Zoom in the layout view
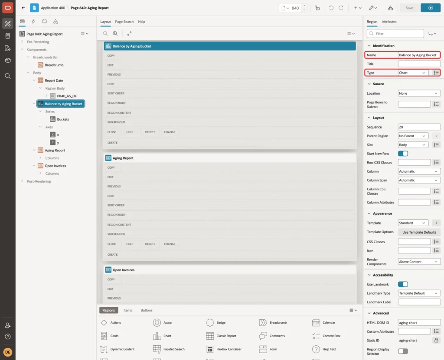Viewport: 444px width, 360px height. tap(115, 33)
